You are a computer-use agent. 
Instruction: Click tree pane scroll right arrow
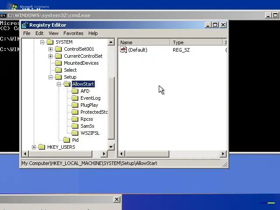[104, 154]
